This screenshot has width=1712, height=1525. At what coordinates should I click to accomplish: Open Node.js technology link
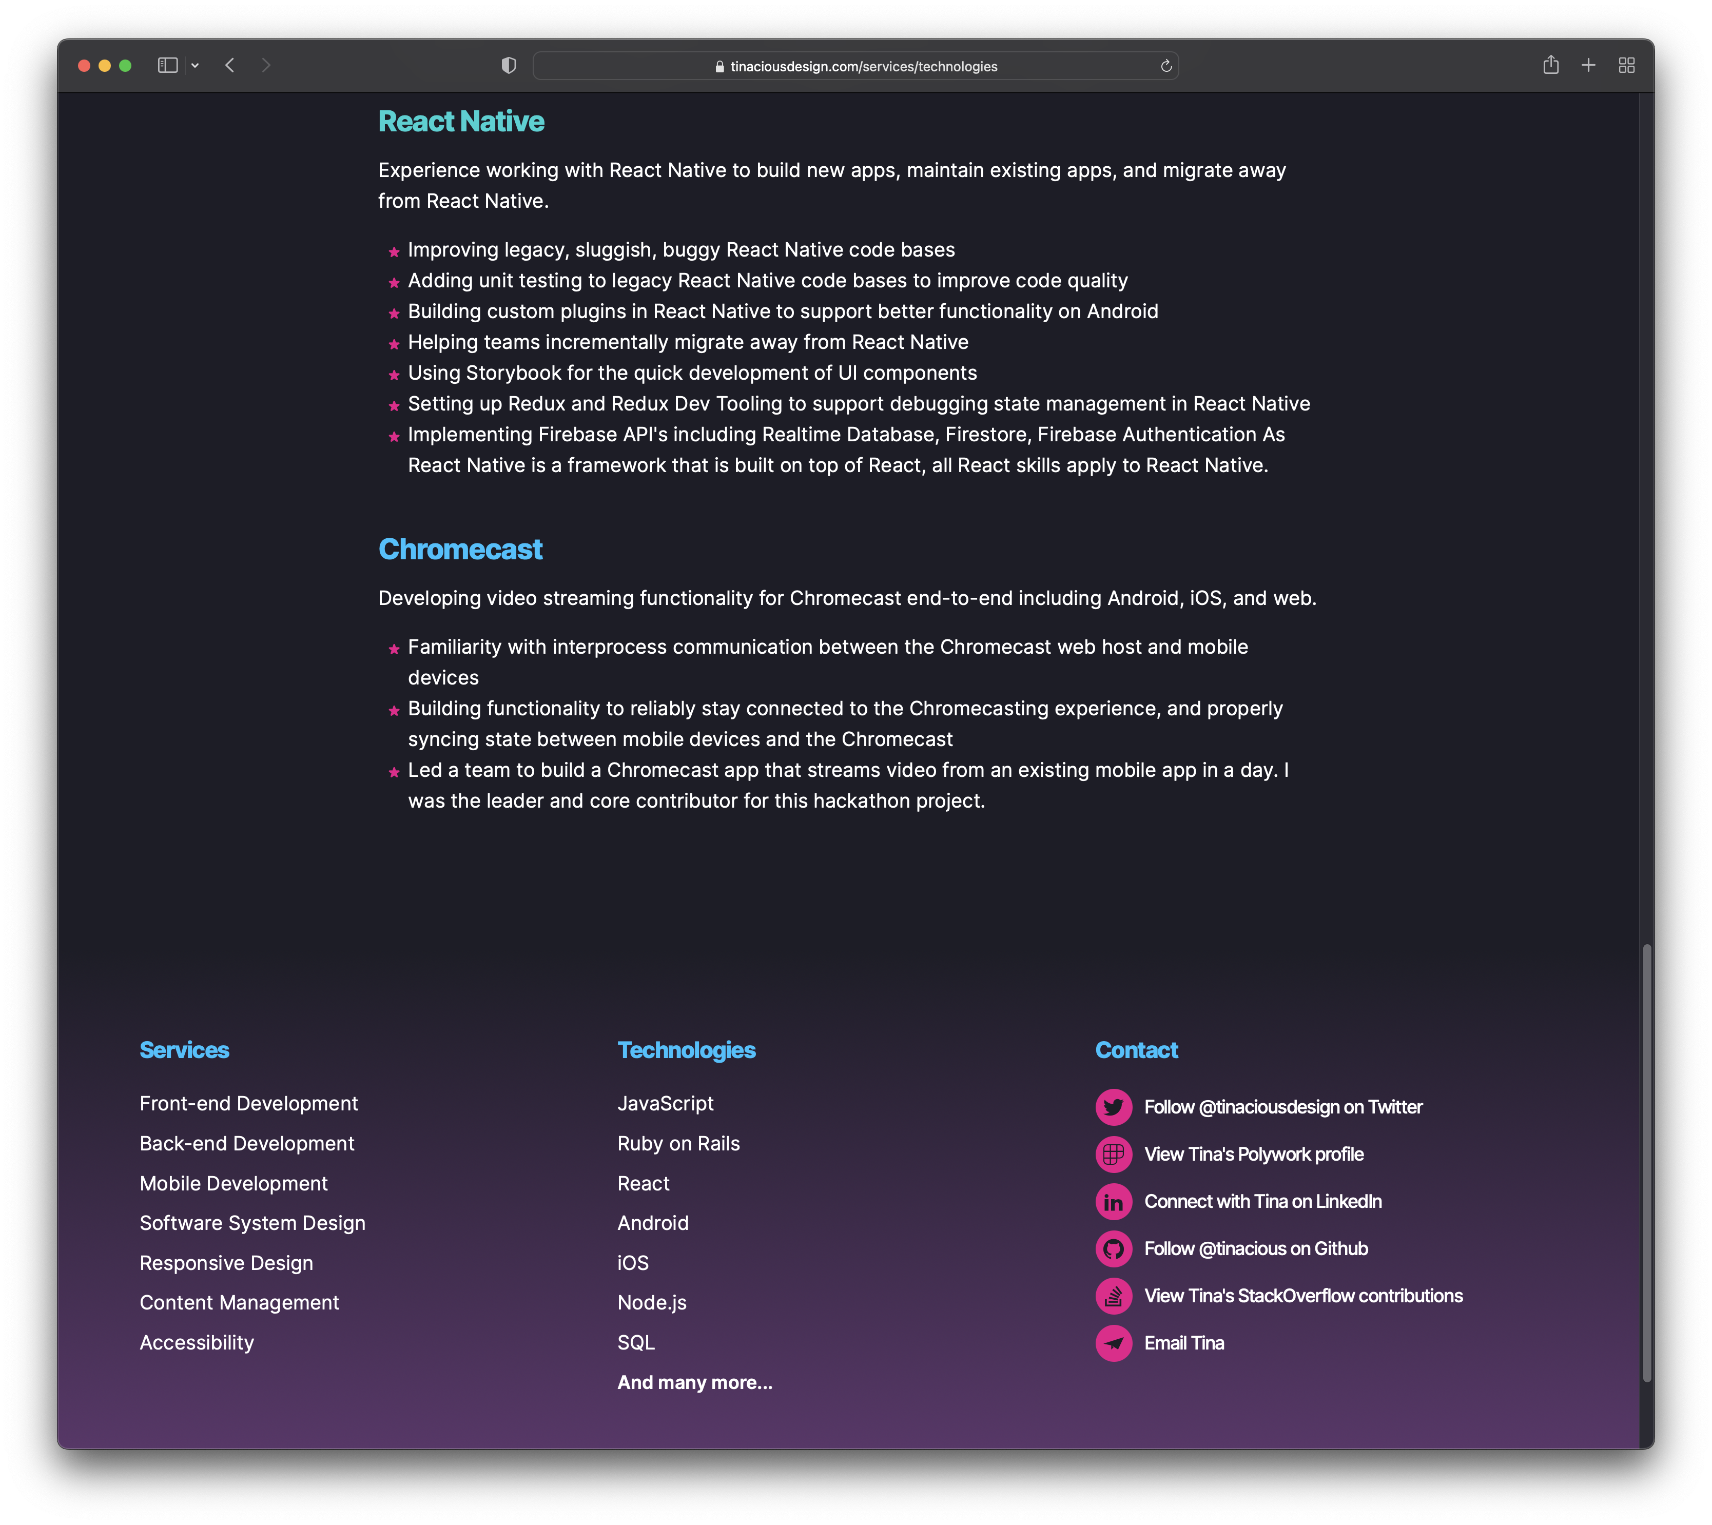pos(652,1303)
